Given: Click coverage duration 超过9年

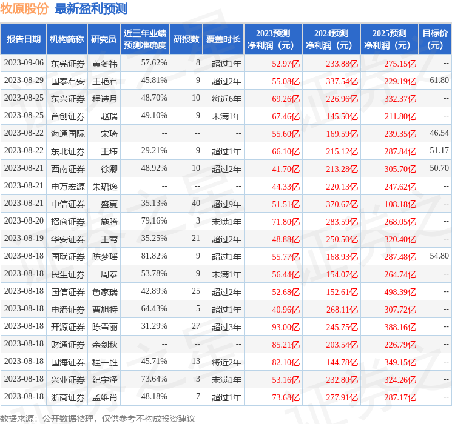Looking at the screenshot, I should [226, 204].
